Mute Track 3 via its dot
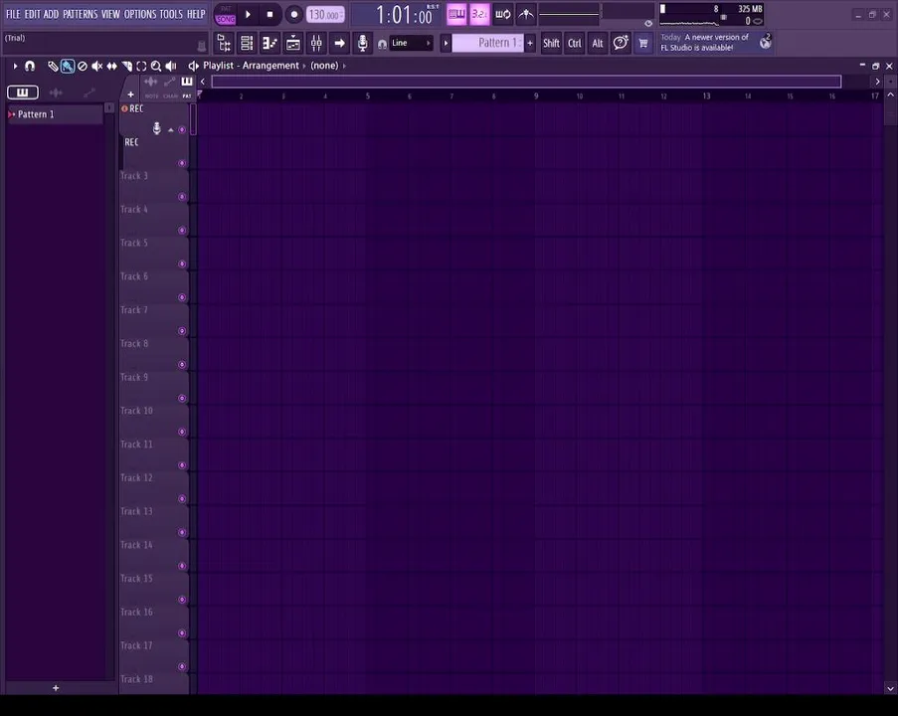Screen dimensions: 898x716 pyautogui.click(x=182, y=197)
